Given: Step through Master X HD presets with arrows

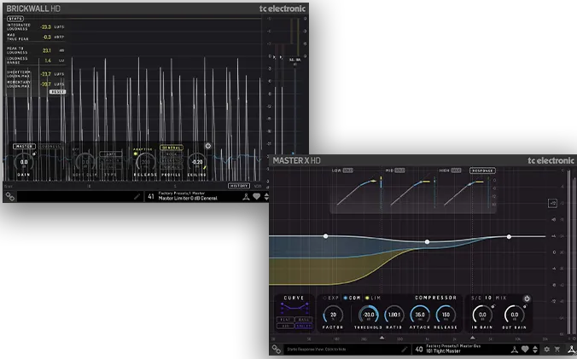Looking at the screenshot, I should [535, 349].
